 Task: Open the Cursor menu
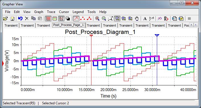64,12
